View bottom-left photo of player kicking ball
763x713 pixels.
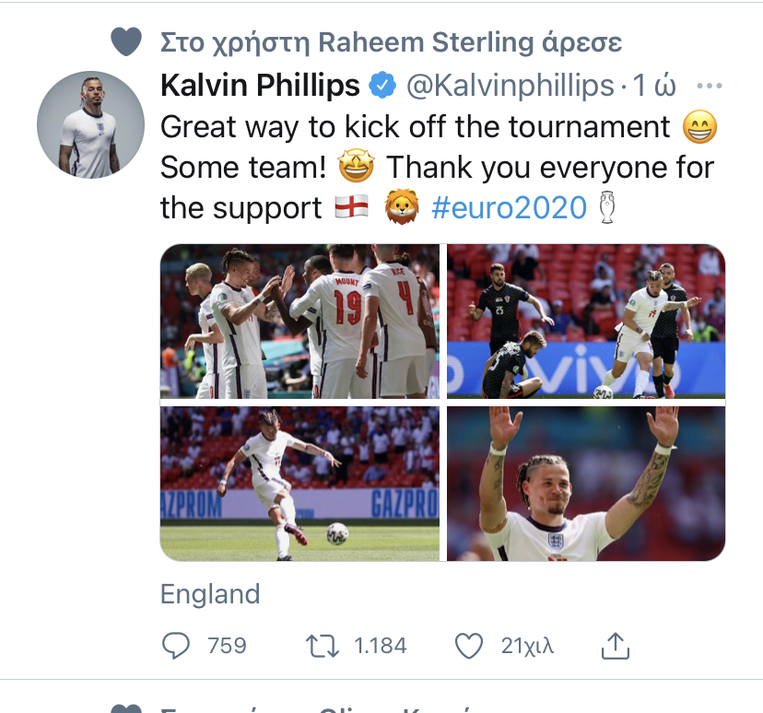tap(300, 484)
